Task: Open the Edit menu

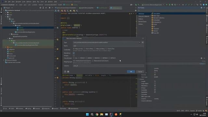Action: coord(9,2)
